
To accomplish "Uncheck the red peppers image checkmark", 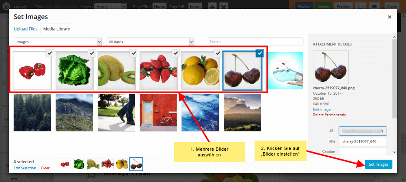I will click(50, 53).
